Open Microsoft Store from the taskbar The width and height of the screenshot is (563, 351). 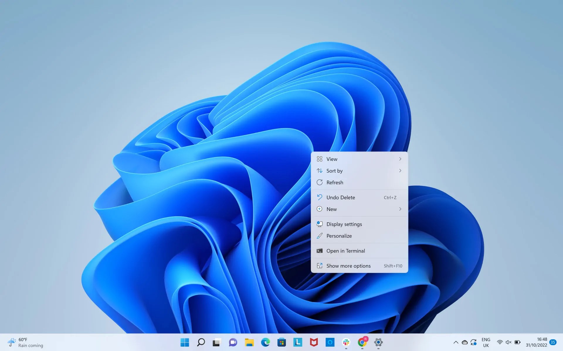pos(281,342)
